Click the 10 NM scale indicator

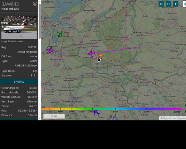[x=54, y=116]
